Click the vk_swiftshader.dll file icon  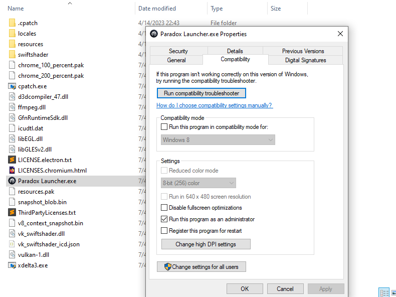coord(12,234)
